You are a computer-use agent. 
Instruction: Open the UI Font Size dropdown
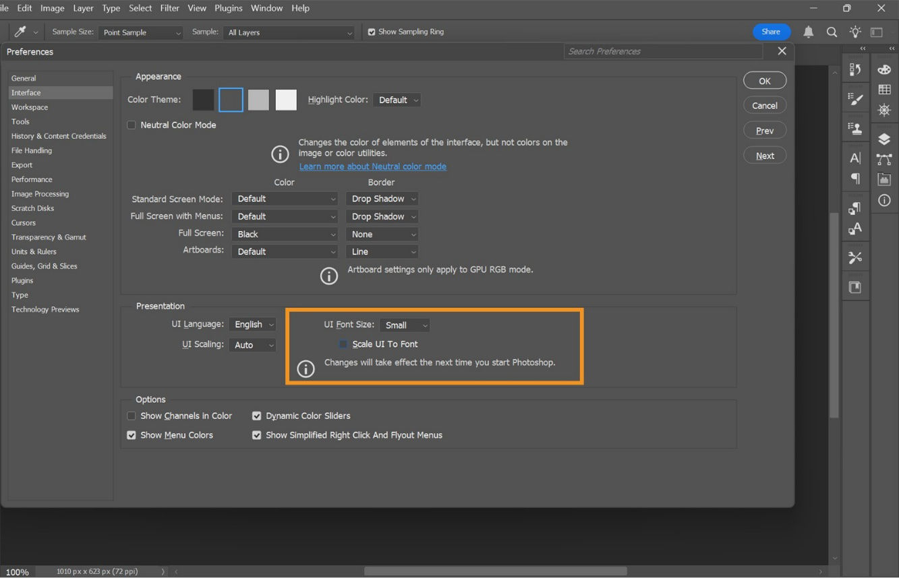[x=405, y=325]
